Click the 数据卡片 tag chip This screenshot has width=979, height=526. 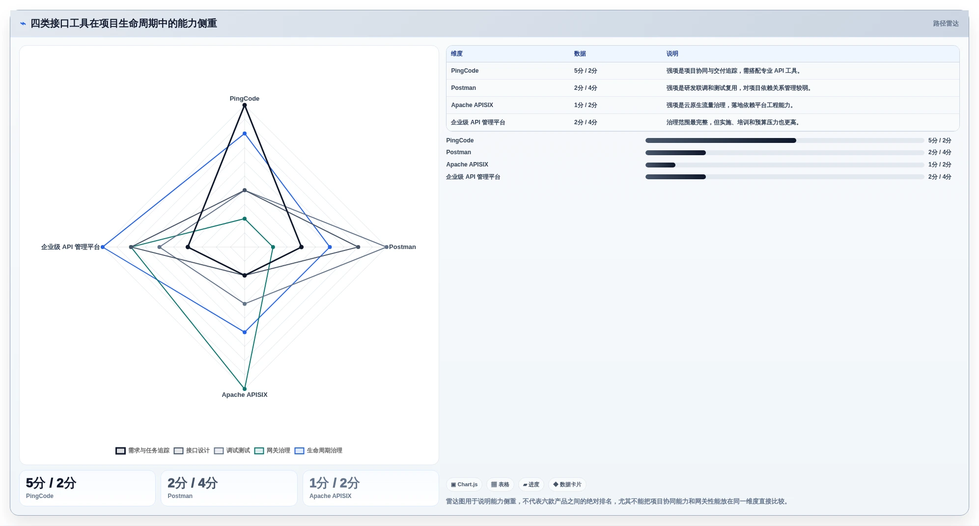(567, 485)
